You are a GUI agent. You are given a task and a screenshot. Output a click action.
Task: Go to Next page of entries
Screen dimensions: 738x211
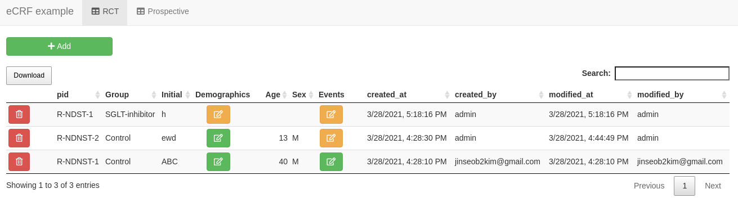point(713,186)
